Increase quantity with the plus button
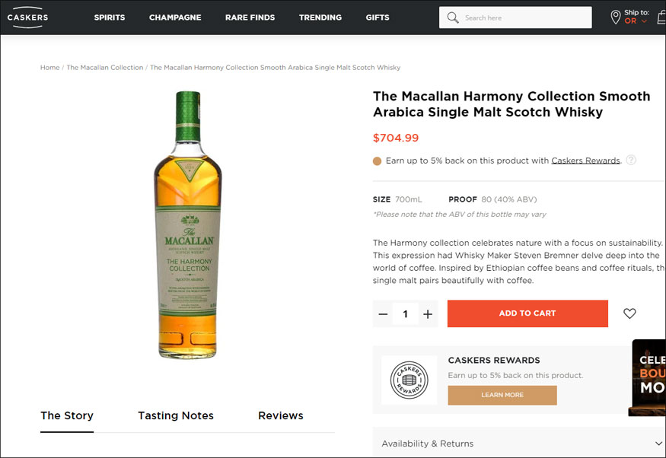This screenshot has height=458, width=666. (428, 313)
